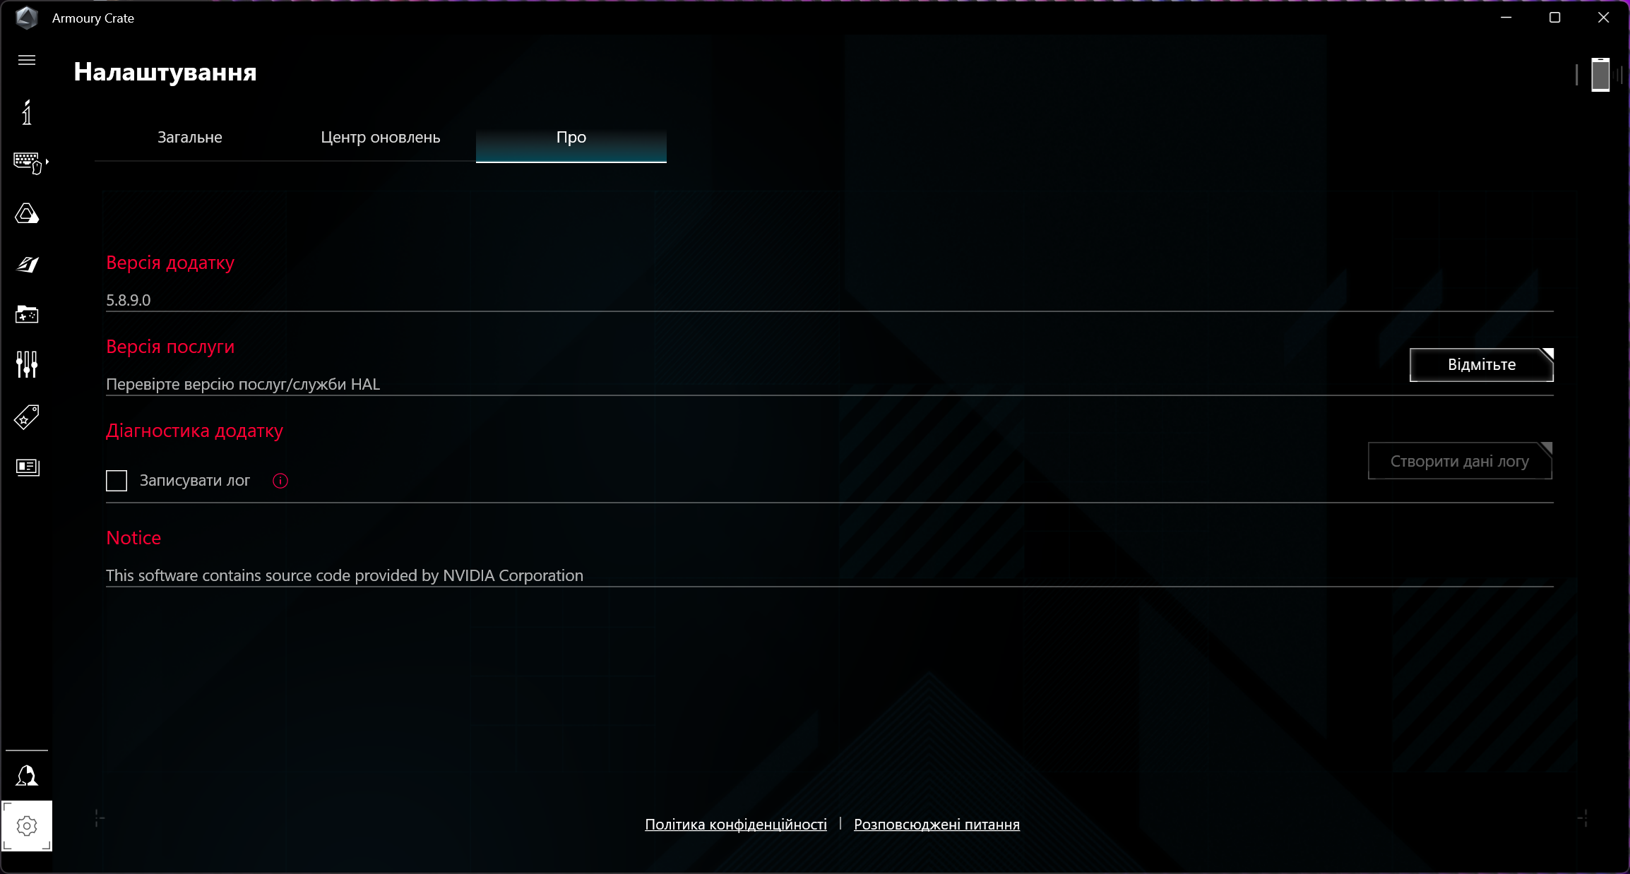The width and height of the screenshot is (1630, 874).
Task: Open the Featured deals tag icon
Action: (x=27, y=417)
